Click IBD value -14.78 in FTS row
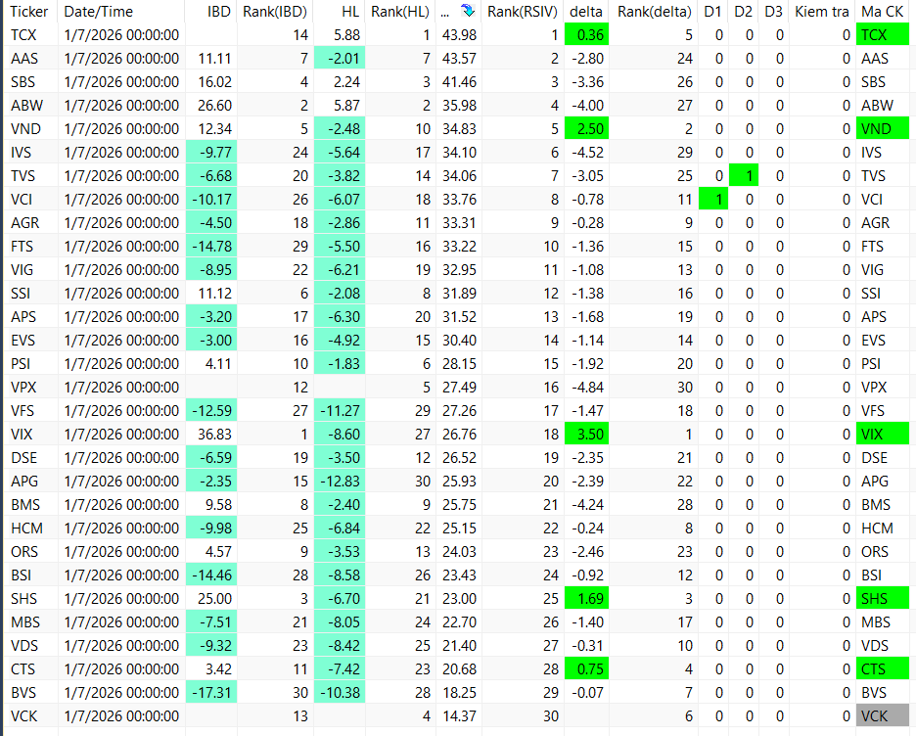This screenshot has width=916, height=736. (211, 247)
